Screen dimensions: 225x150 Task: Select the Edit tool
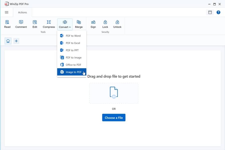click(x=35, y=24)
